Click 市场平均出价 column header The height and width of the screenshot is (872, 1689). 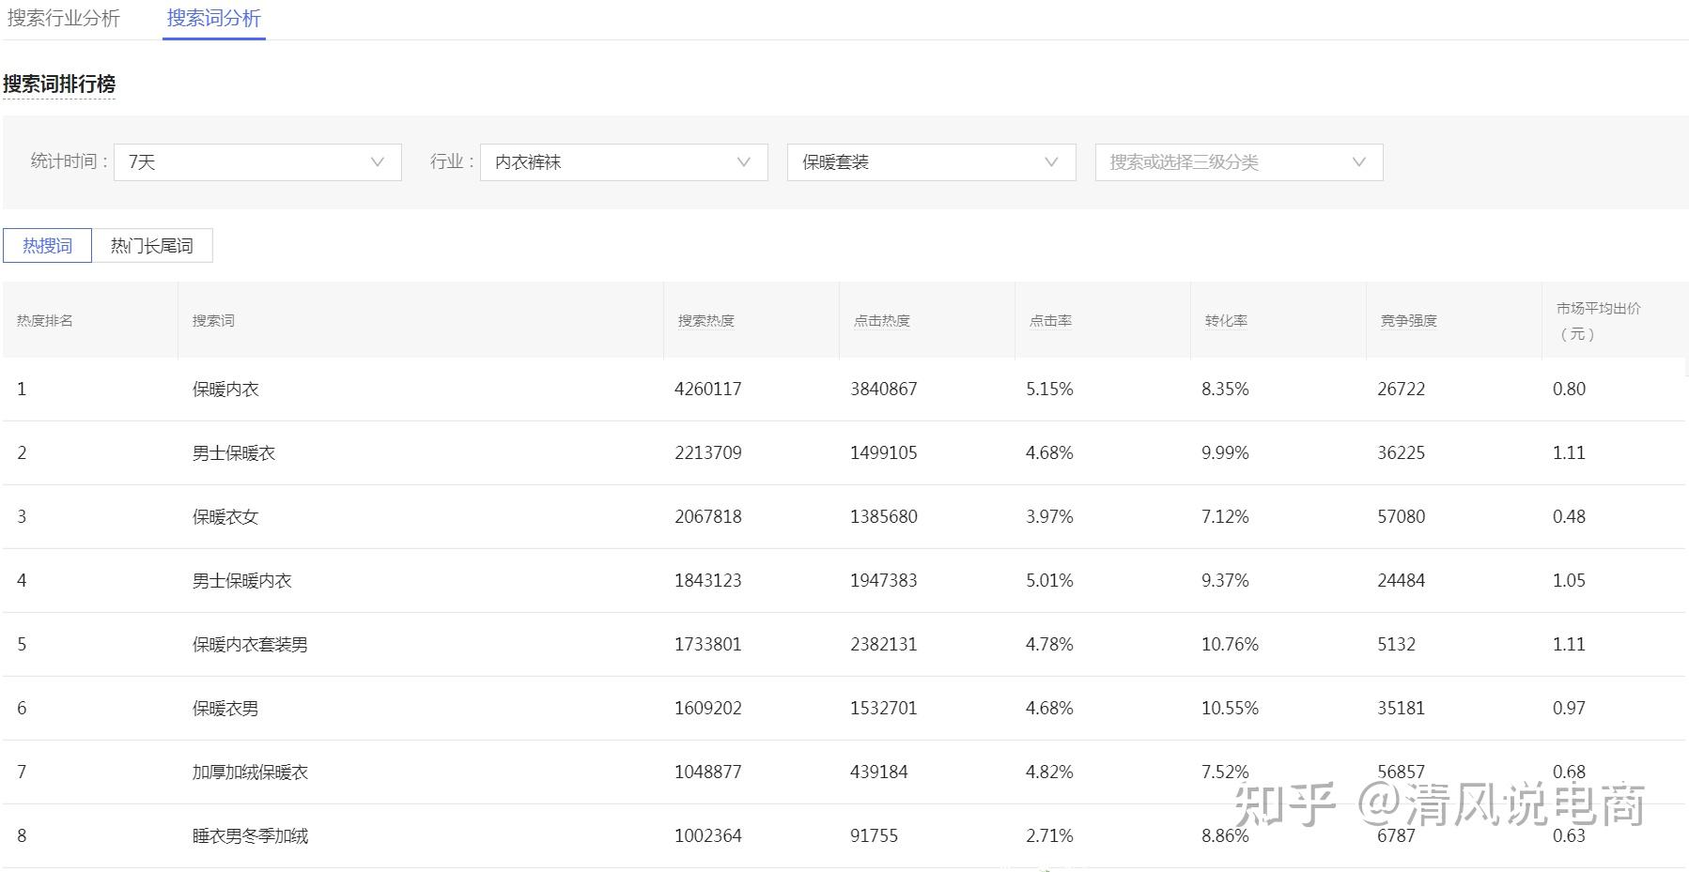pyautogui.click(x=1599, y=321)
